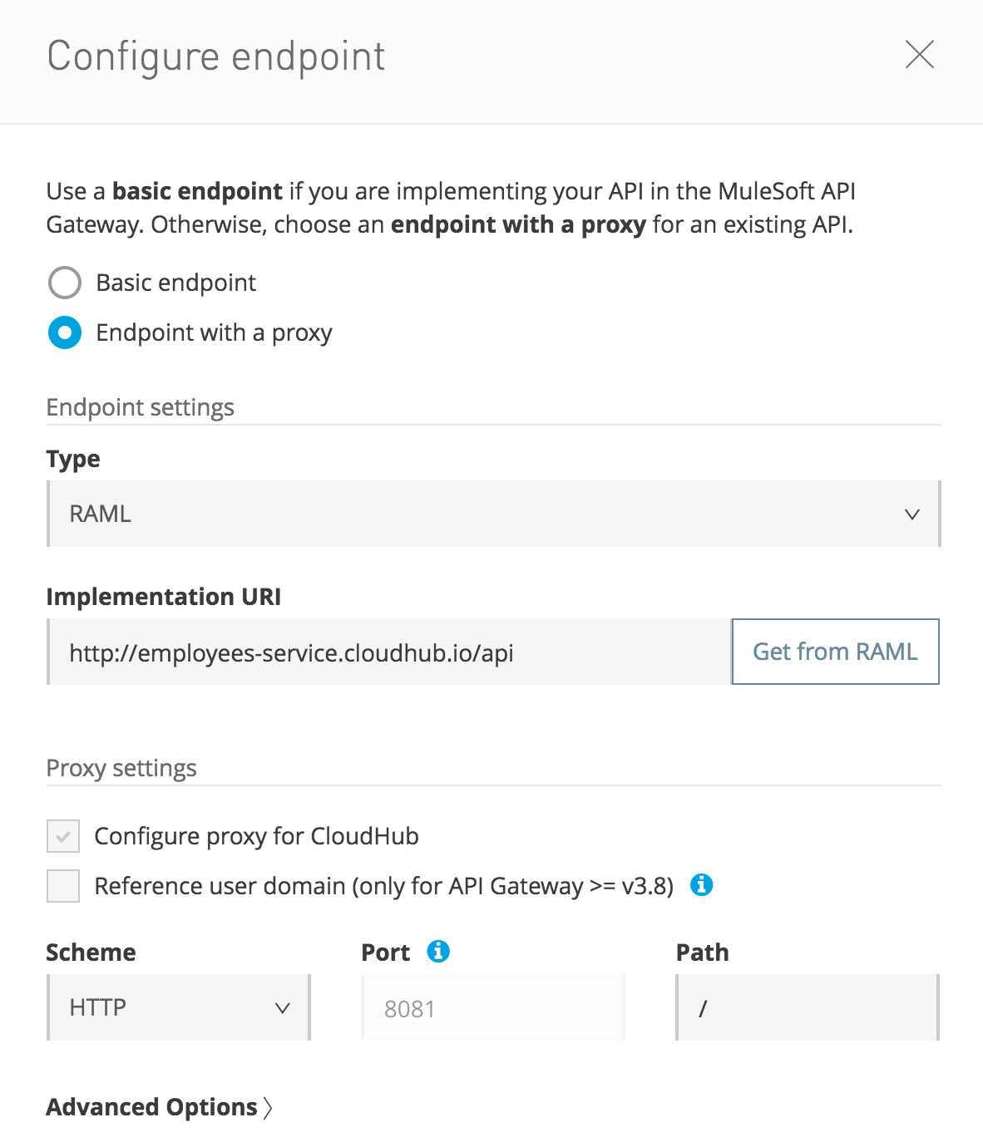The image size is (983, 1132).
Task: Enable the Reference user domain checkbox
Action: click(63, 886)
